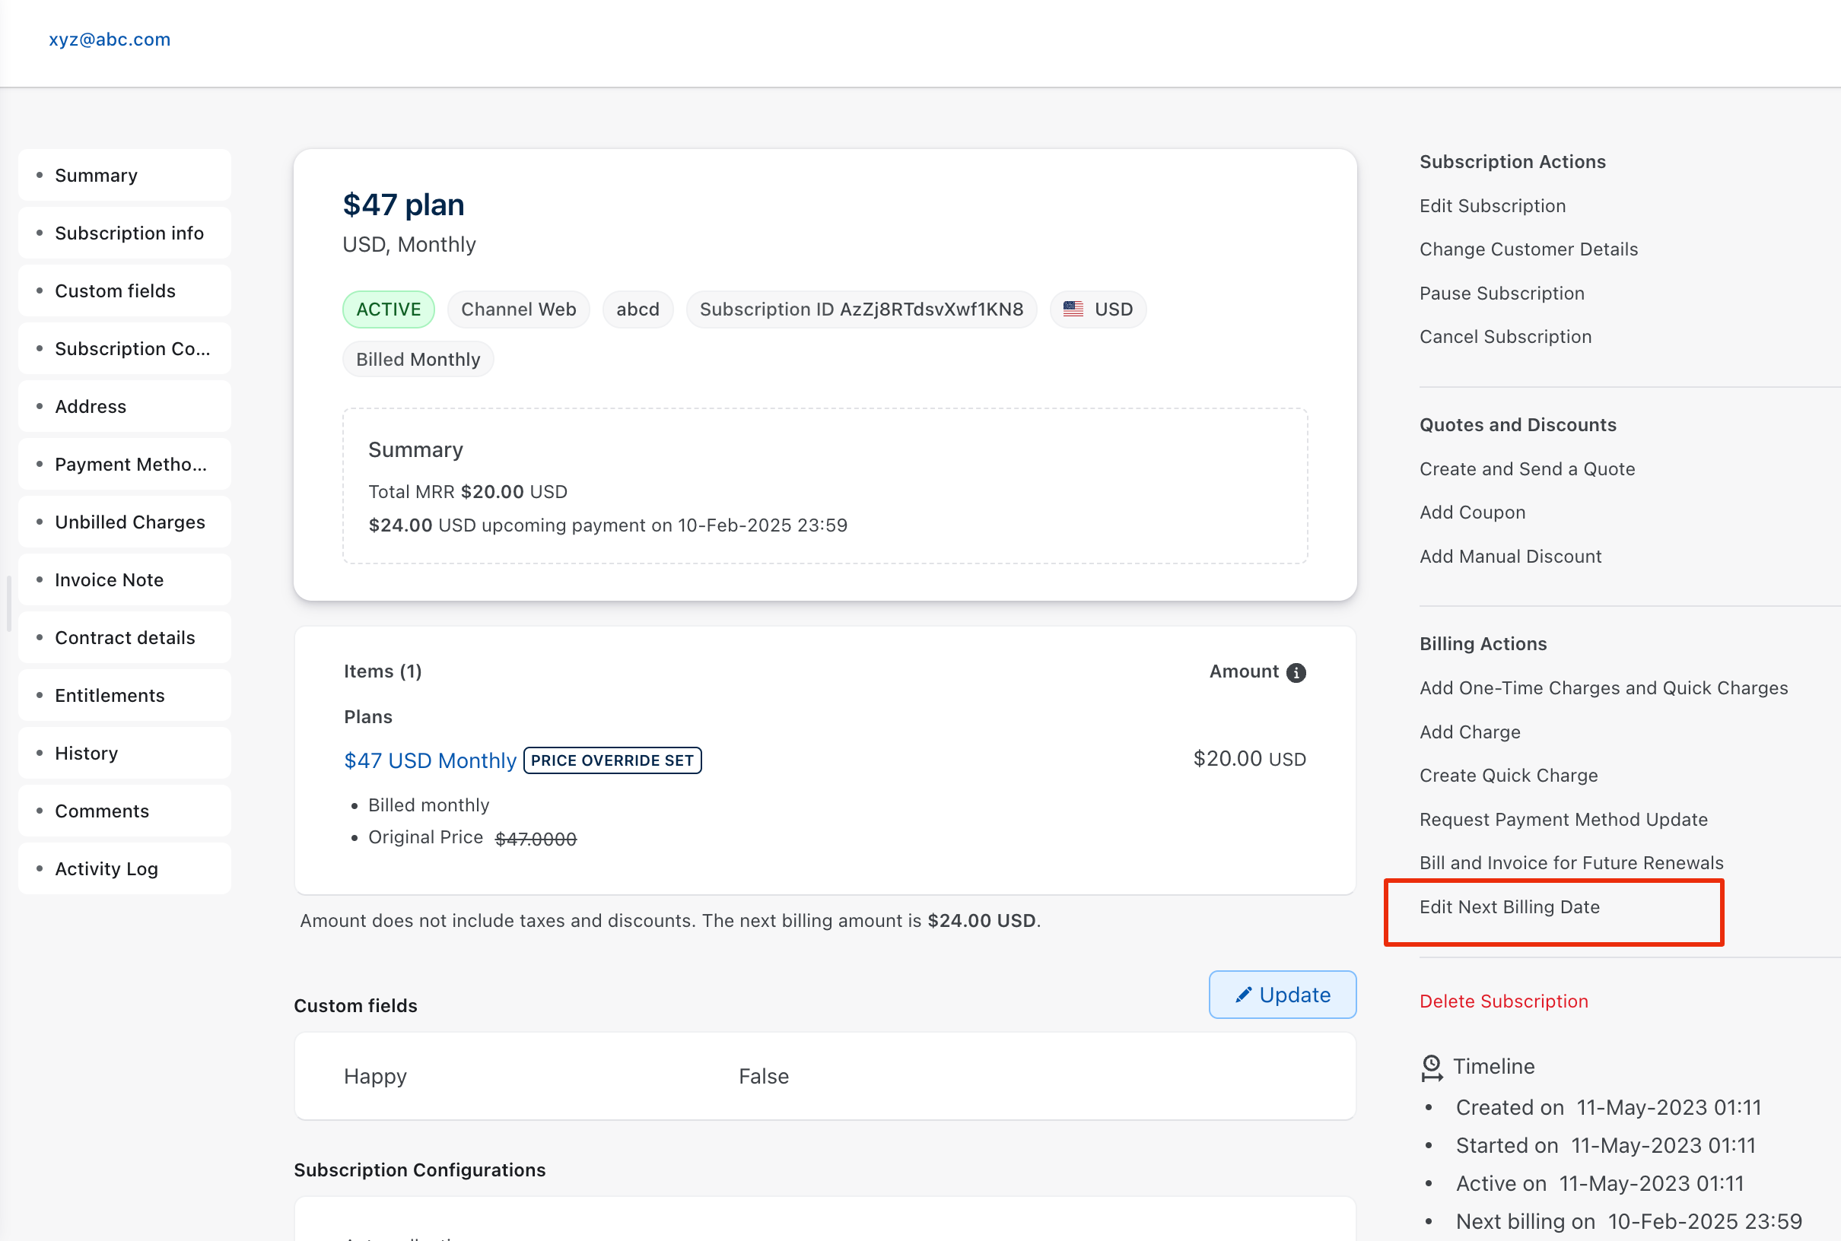Screen dimensions: 1841x1241
Task: Click the Update custom fields button
Action: 1282,994
